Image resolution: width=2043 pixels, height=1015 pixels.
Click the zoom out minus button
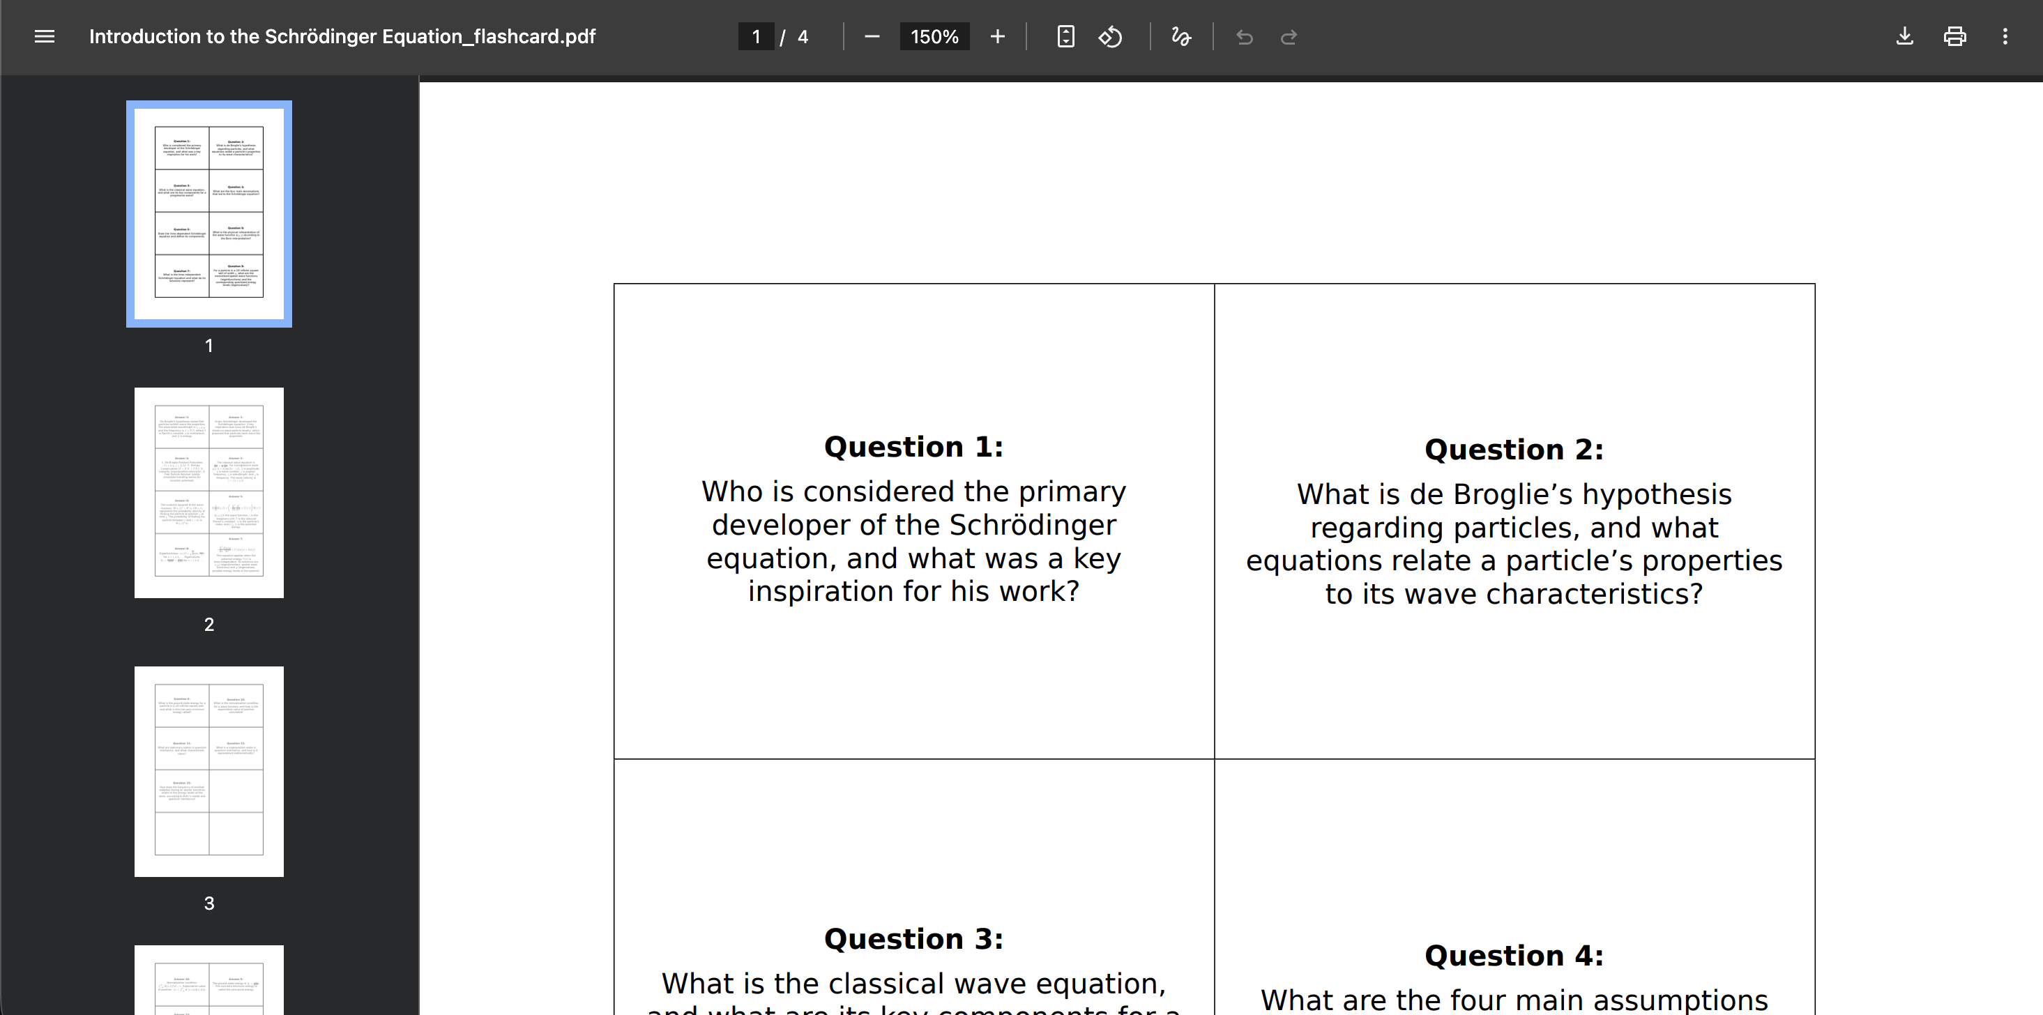872,36
